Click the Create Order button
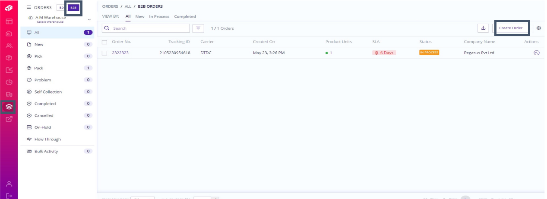 511,28
